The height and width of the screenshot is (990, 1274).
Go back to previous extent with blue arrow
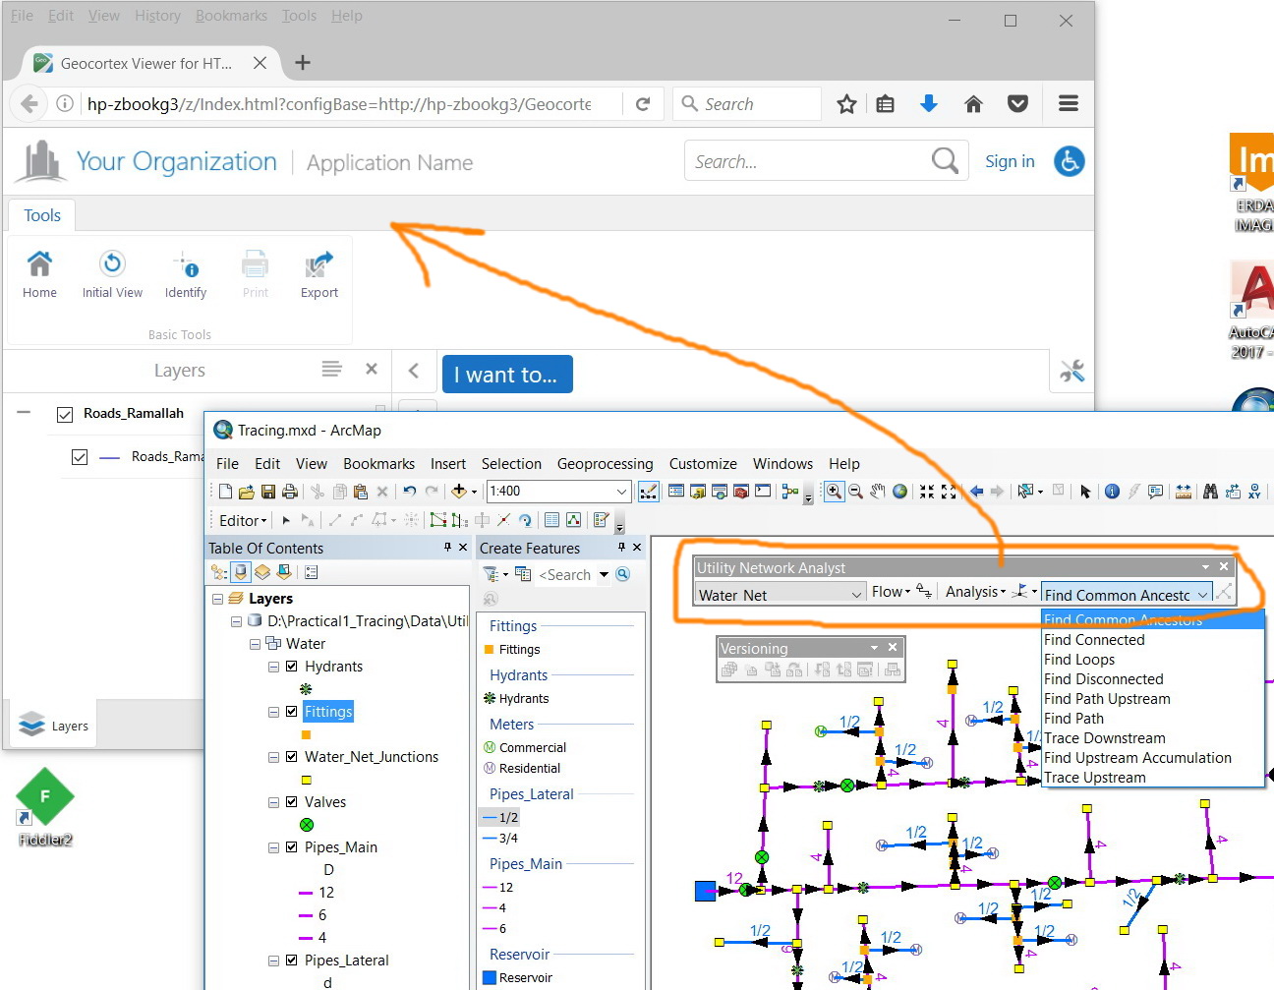(976, 492)
